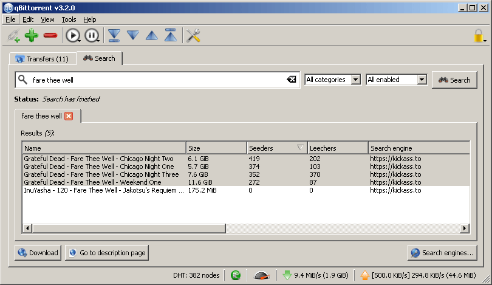The width and height of the screenshot is (492, 285).
Task: Switch to the Transfers (11) tab
Action: tap(43, 59)
